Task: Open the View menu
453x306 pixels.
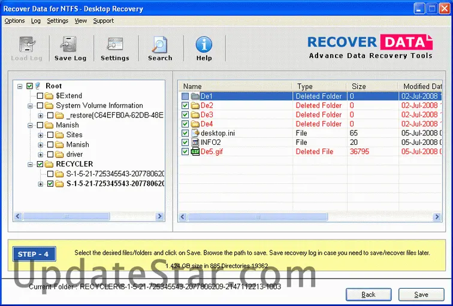Action: tap(81, 21)
